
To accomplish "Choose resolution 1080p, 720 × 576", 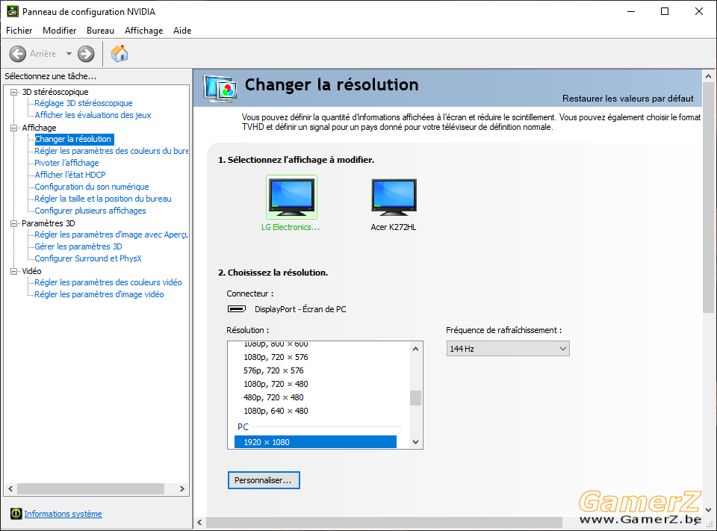I will click(x=276, y=357).
